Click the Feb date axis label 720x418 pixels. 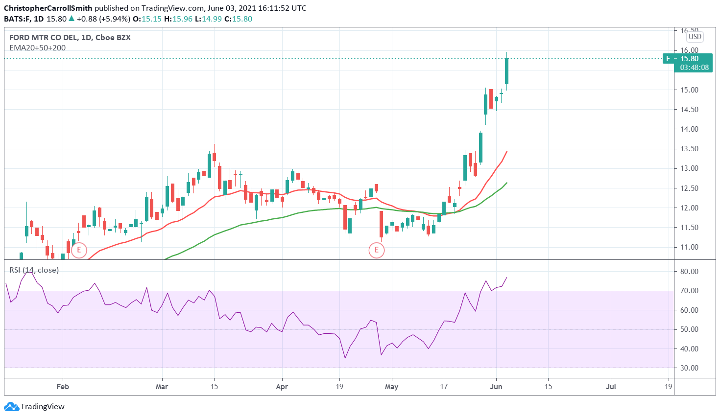[63, 387]
